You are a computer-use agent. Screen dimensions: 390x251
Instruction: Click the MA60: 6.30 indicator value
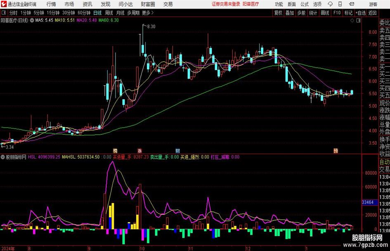(109, 20)
